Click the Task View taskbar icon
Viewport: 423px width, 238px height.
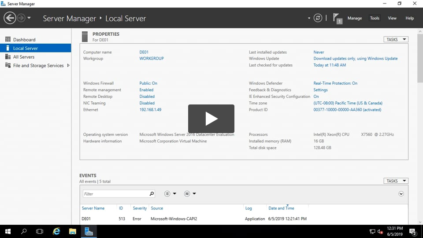(40, 231)
